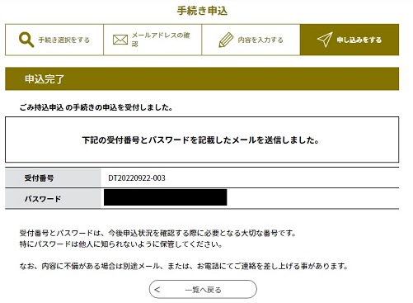Click the 申込完了 header bar
The width and height of the screenshot is (413, 303).
tap(202, 78)
